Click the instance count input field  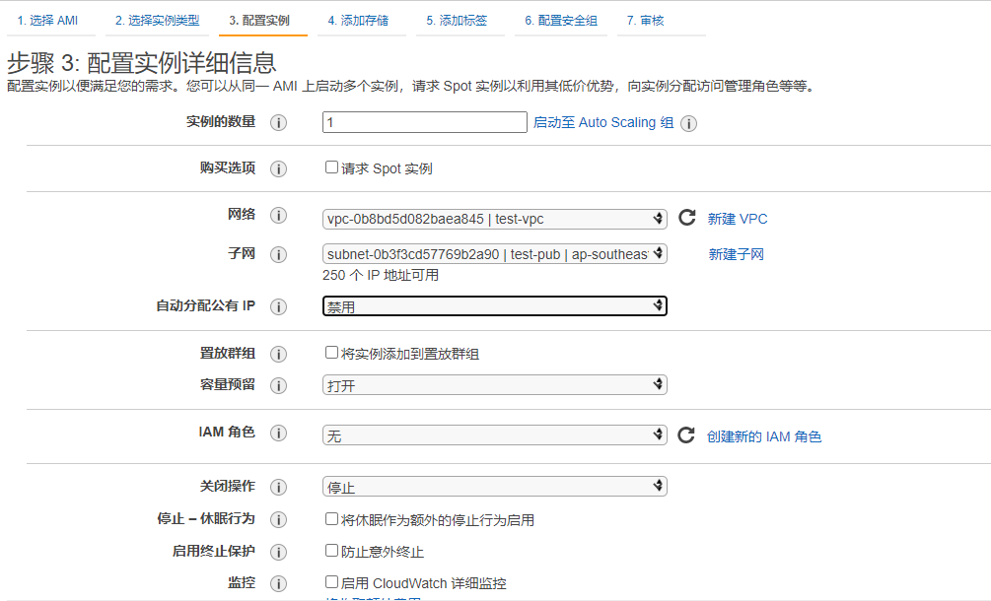pos(424,122)
